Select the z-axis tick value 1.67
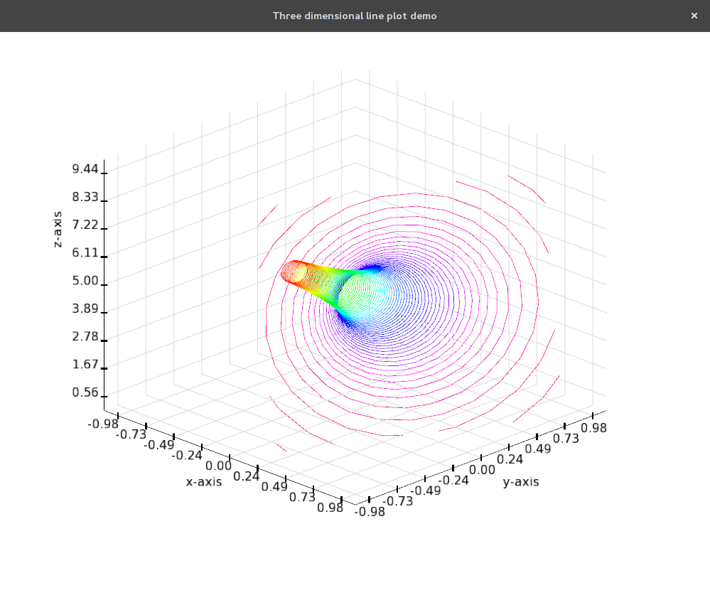 point(85,365)
